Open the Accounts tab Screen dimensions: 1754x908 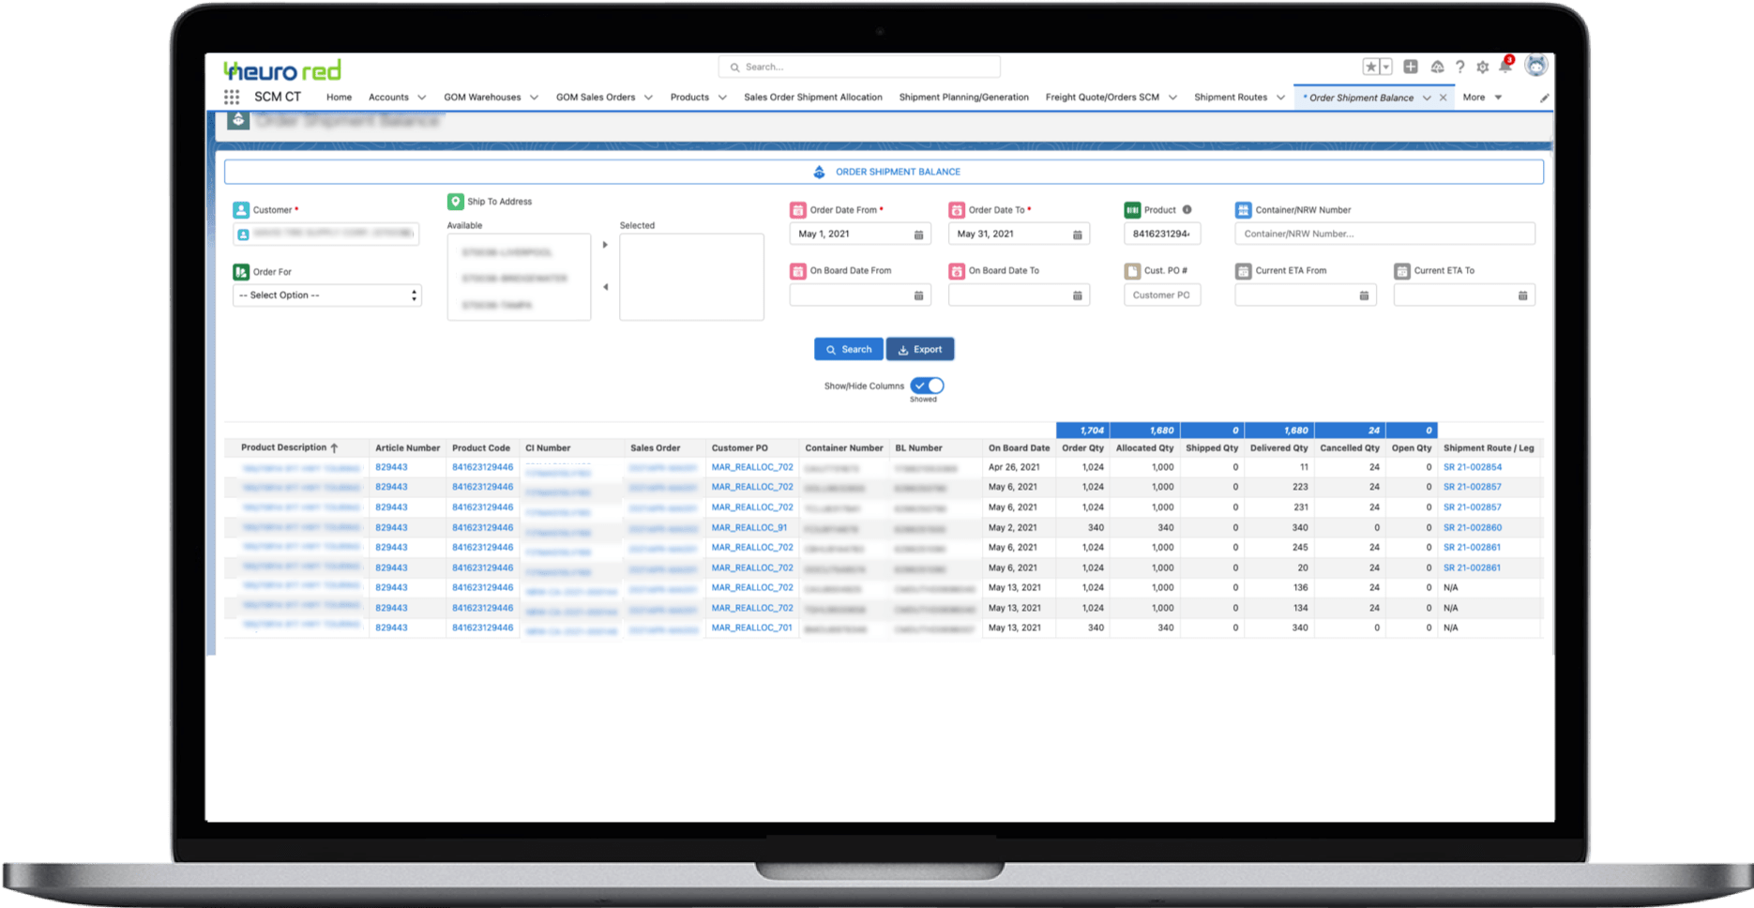[x=388, y=98]
